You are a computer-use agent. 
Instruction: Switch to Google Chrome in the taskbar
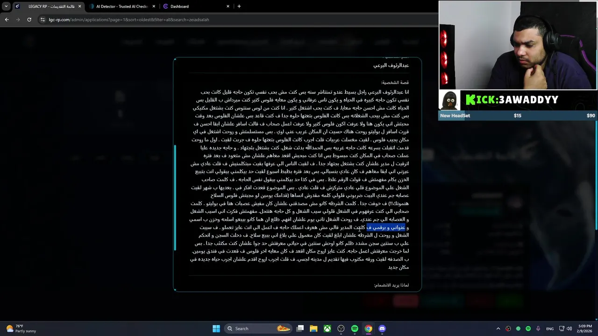click(x=368, y=329)
